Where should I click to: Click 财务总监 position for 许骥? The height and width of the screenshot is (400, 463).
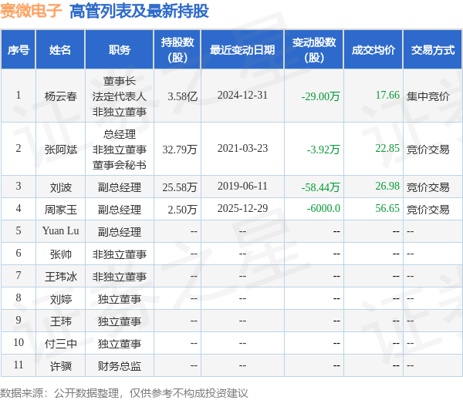(x=120, y=365)
